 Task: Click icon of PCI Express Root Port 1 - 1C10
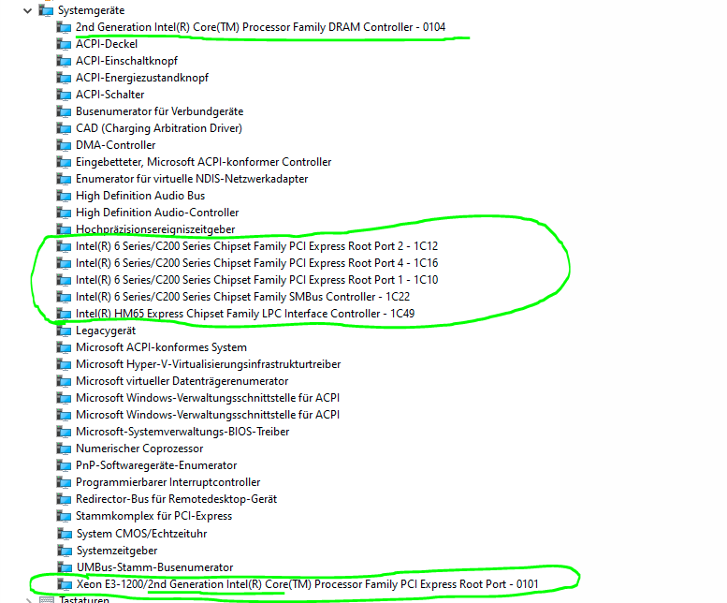coord(64,280)
